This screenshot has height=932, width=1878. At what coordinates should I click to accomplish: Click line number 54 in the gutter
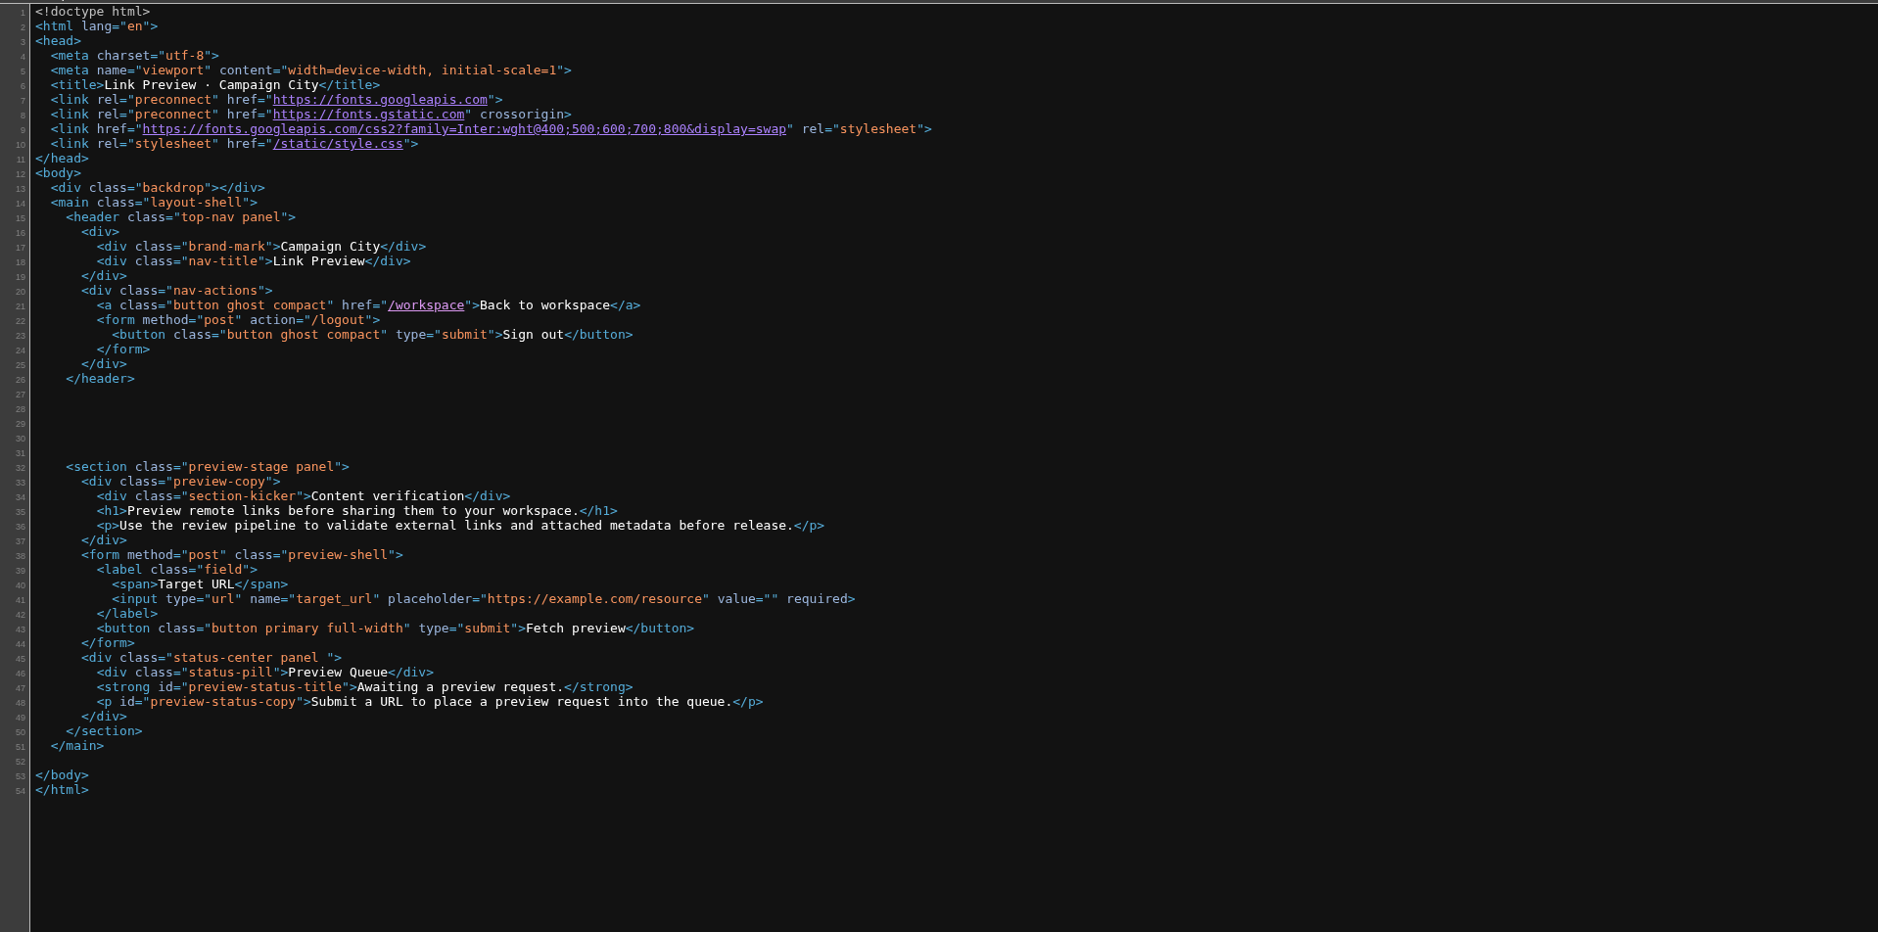tap(21, 791)
